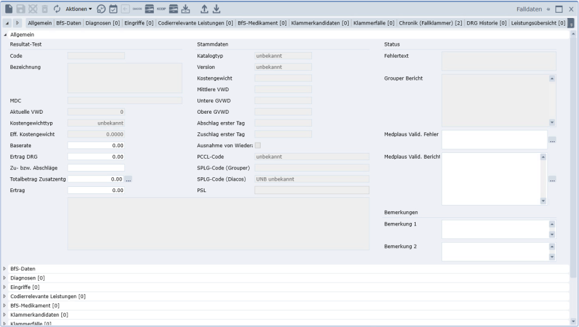
Task: Click the Baserate input field
Action: 96,146
